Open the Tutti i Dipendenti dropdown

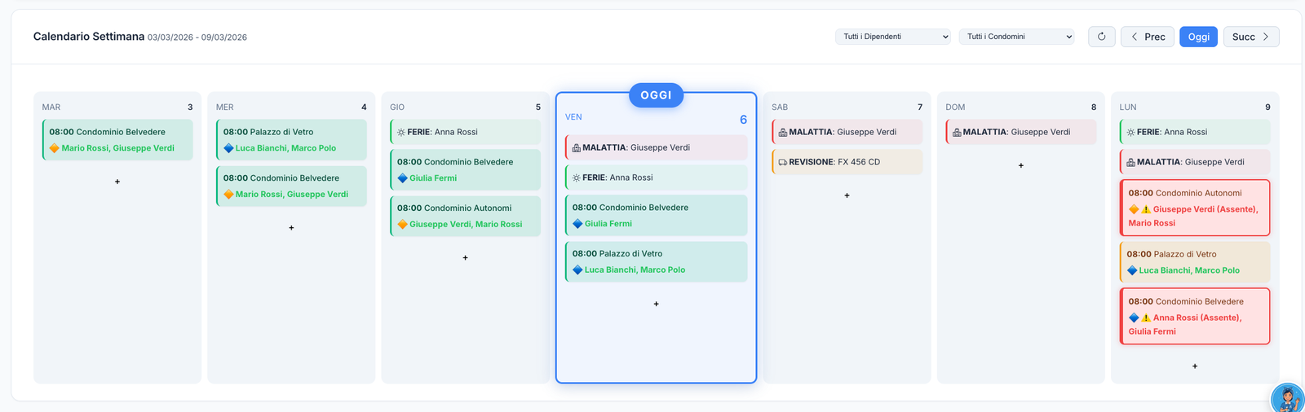[892, 37]
